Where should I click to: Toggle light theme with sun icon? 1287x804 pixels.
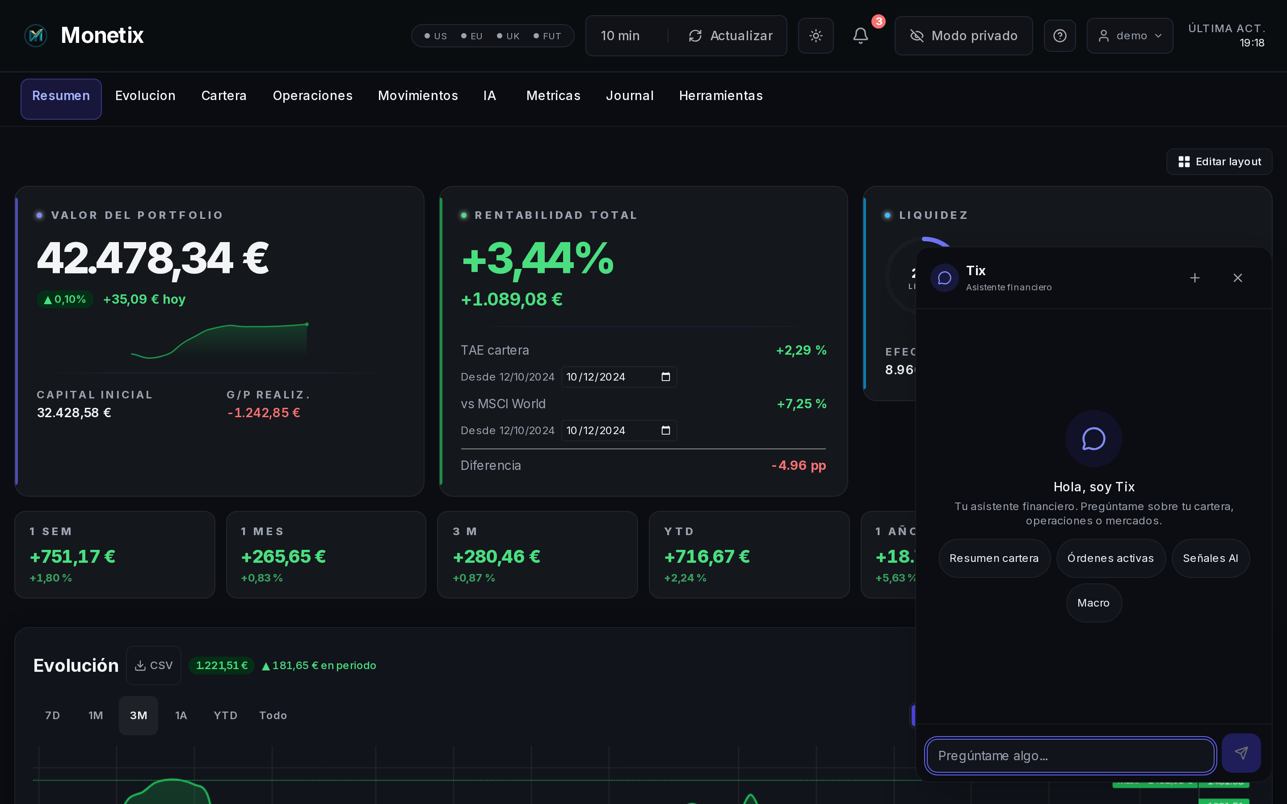(x=815, y=36)
